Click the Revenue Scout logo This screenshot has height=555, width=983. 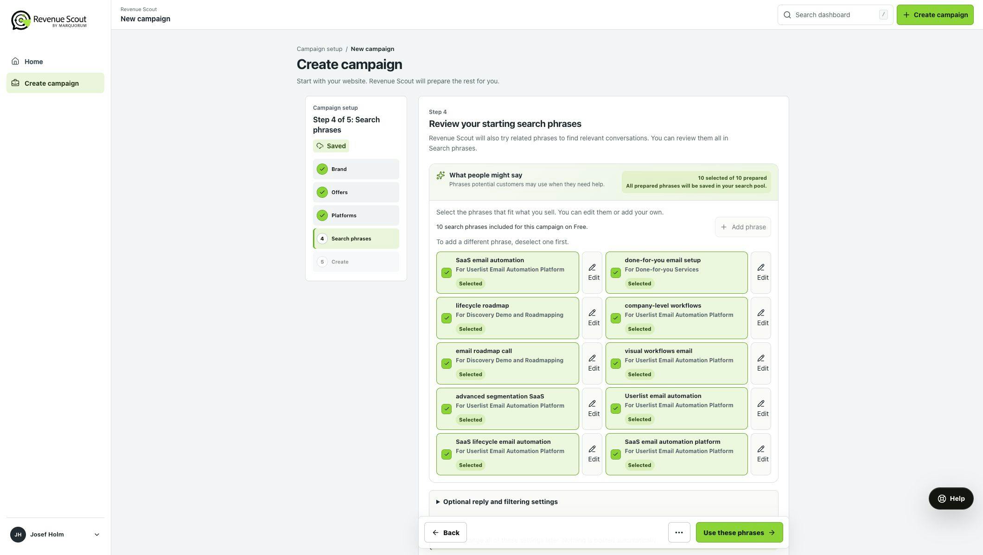click(x=49, y=20)
